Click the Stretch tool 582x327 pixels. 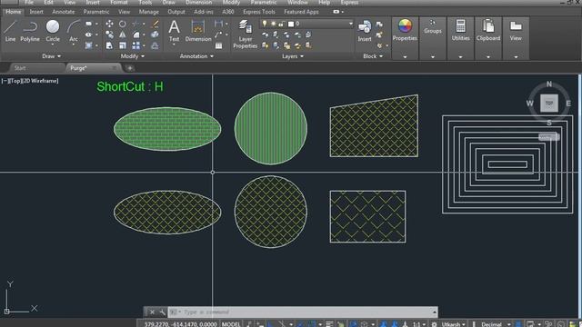[x=109, y=45]
